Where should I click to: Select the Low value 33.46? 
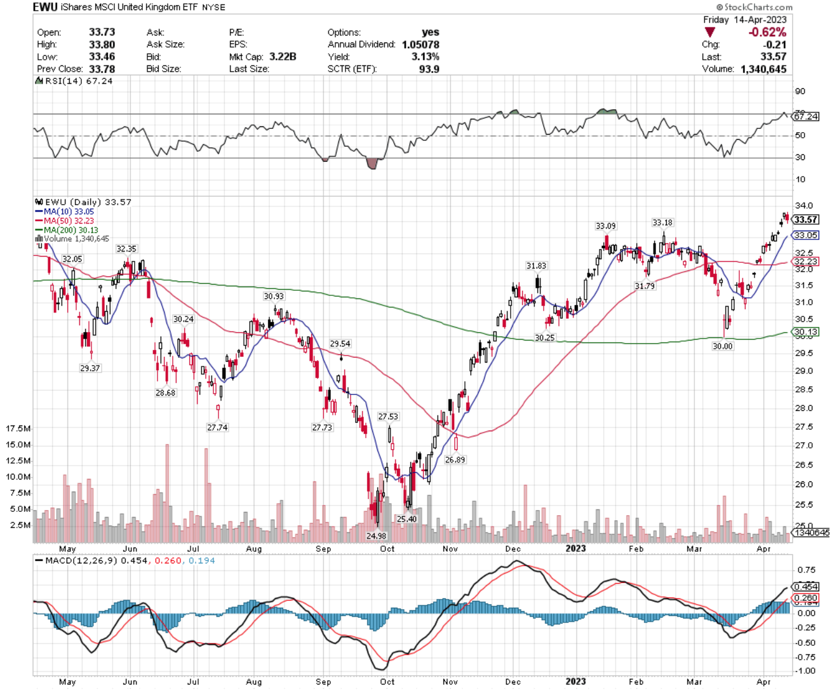pos(102,57)
